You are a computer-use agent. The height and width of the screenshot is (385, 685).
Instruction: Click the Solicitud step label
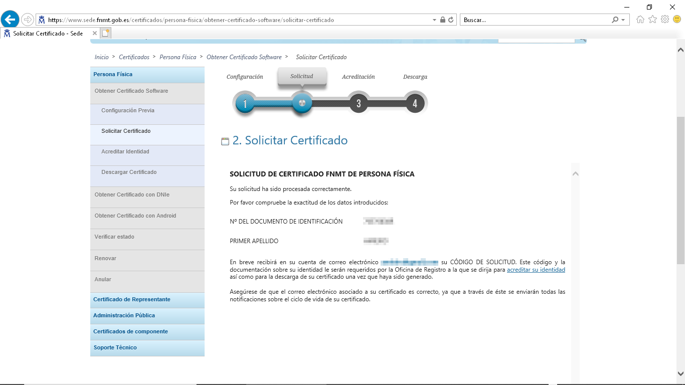302,76
